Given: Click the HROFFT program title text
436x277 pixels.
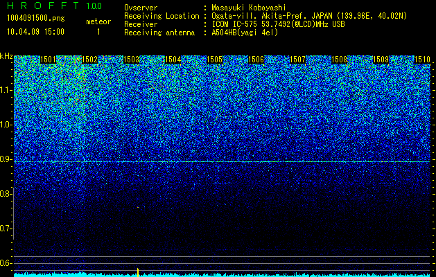Looking at the screenshot, I should pos(43,6).
